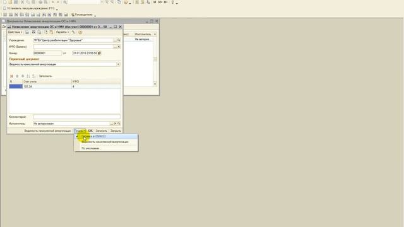Click the OK button in document form
The height and width of the screenshot is (227, 404).
90,131
